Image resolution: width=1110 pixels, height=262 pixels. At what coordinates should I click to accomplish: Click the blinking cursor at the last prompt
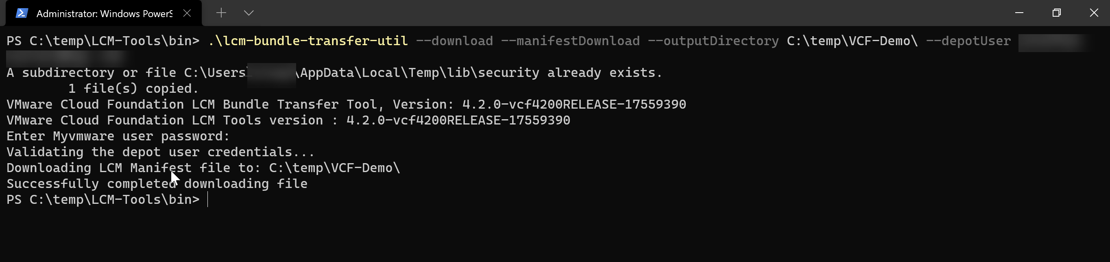(x=208, y=199)
